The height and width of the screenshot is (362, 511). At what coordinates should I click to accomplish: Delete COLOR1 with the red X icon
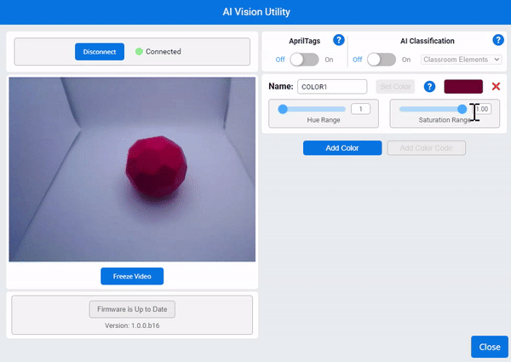(x=496, y=87)
